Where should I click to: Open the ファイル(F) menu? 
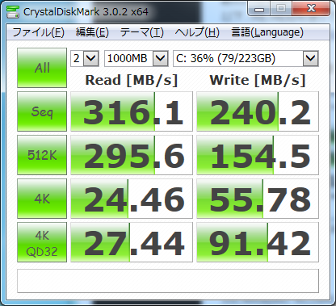pyautogui.click(x=38, y=32)
